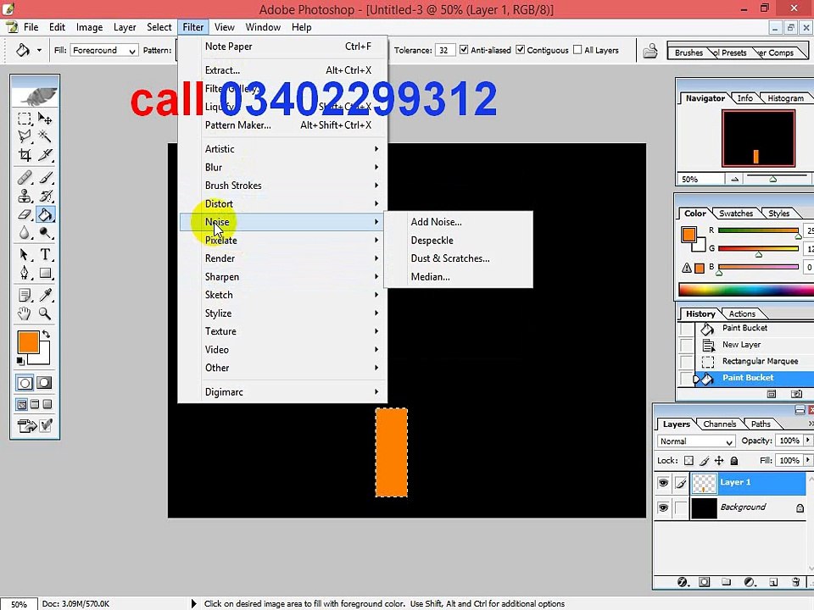This screenshot has height=610, width=814.
Task: Expand the Digimarc submenu
Action: pos(283,392)
